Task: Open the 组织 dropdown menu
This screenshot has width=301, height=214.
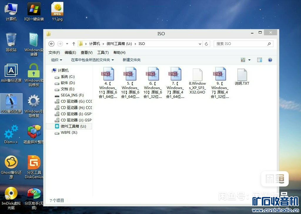Action: click(56, 60)
